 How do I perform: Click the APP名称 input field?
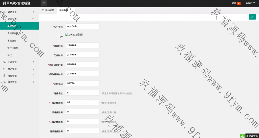82,26
